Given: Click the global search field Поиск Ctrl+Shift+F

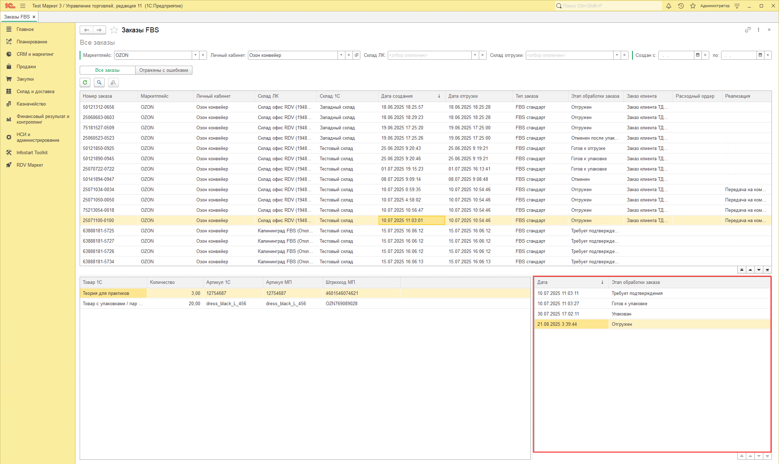Looking at the screenshot, I should point(608,6).
